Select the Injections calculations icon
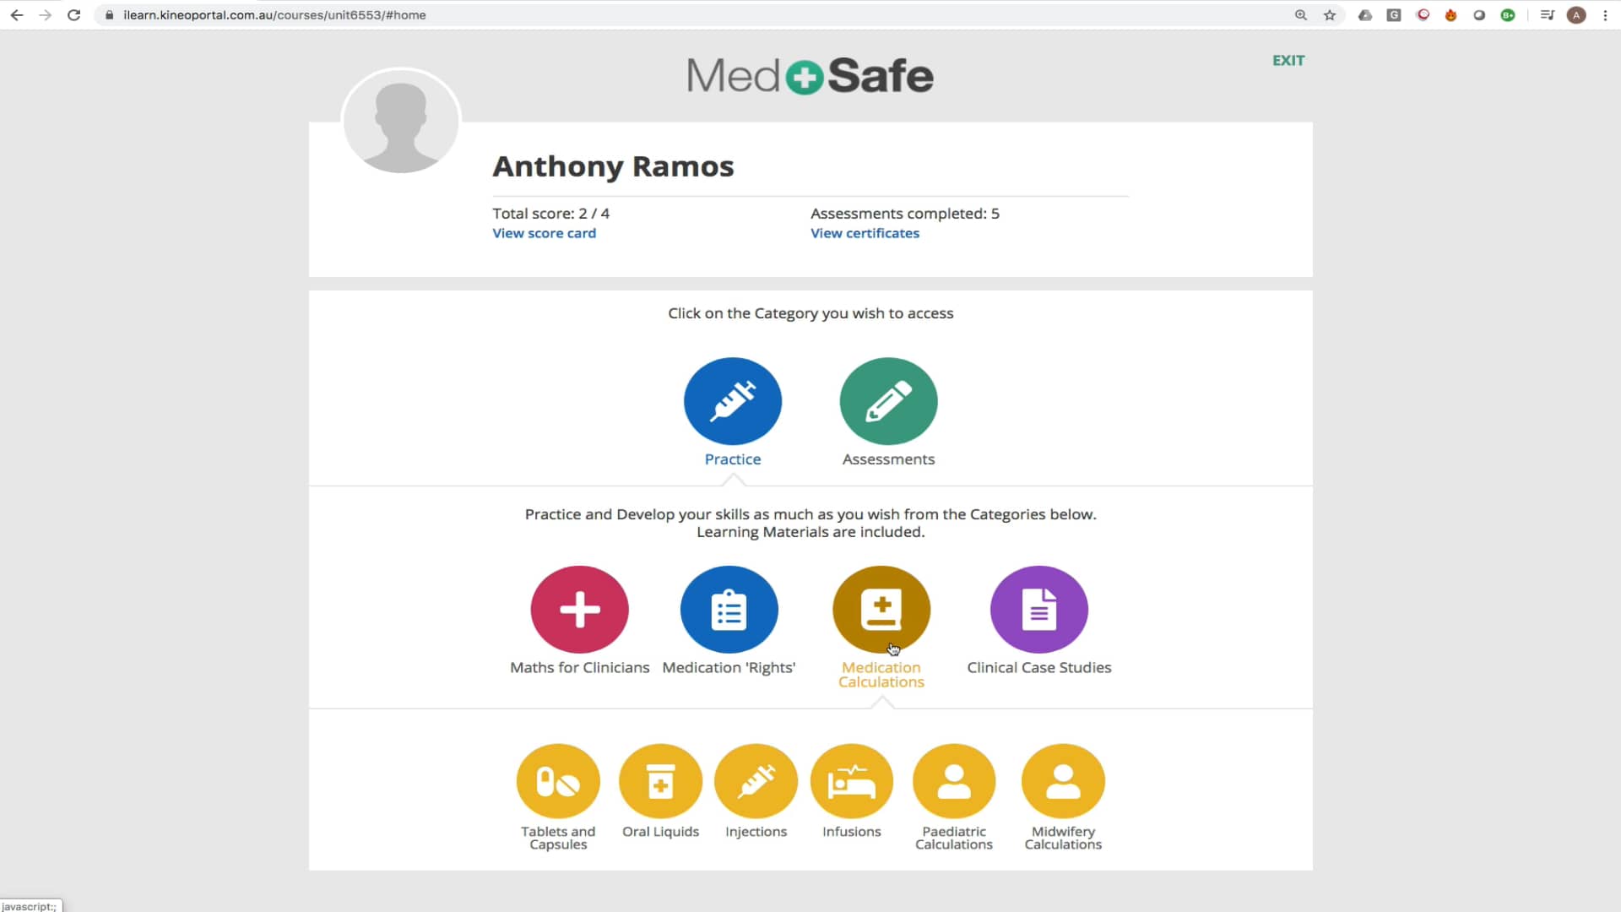Image resolution: width=1621 pixels, height=912 pixels. coord(756,781)
